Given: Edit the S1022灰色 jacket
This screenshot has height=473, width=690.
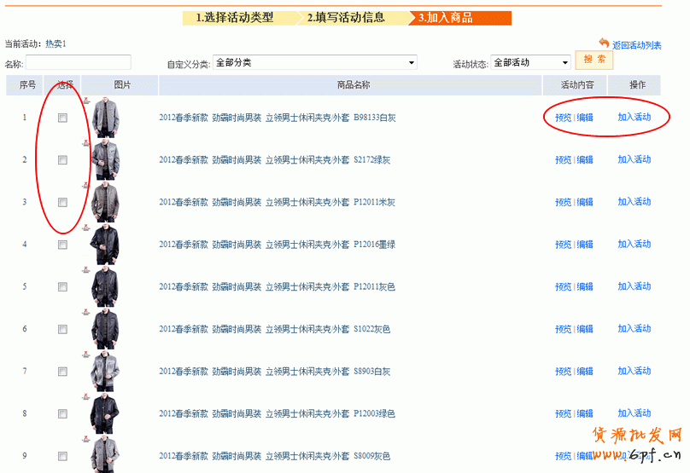Looking at the screenshot, I should [x=585, y=329].
